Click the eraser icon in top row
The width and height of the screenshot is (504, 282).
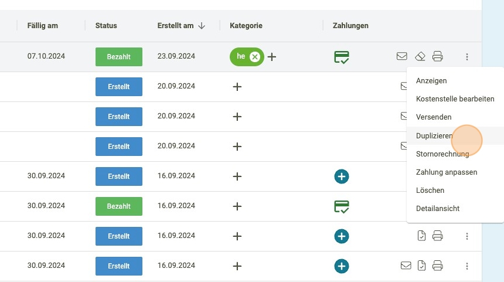pos(420,57)
